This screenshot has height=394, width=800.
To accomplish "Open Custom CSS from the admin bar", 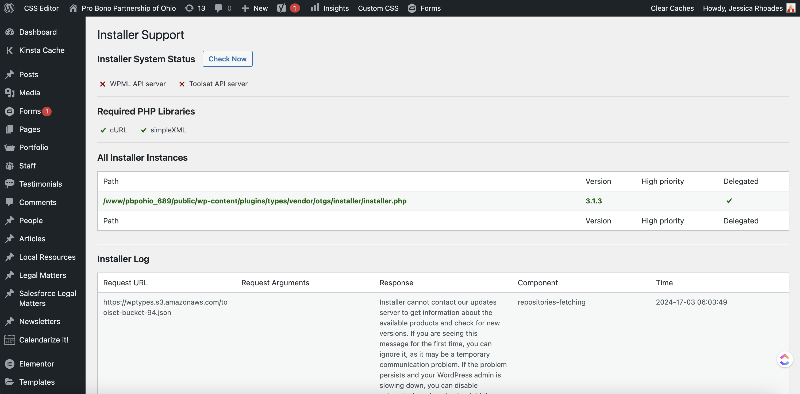I will point(378,8).
